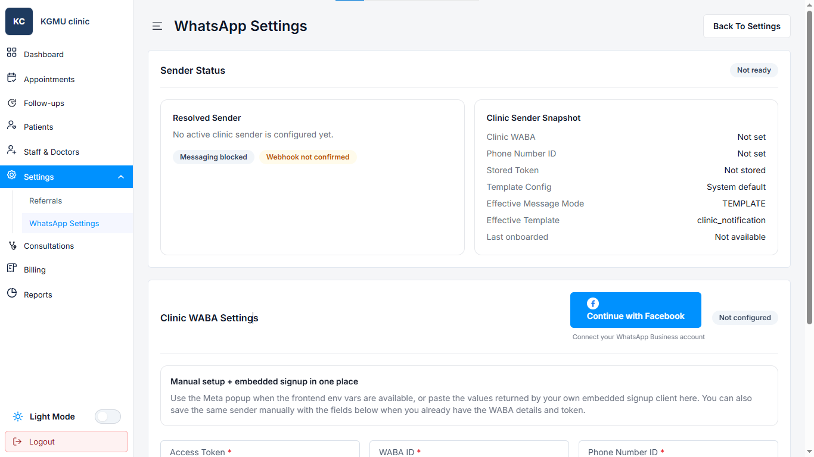Viewport: 814px width, 457px height.
Task: Click the Reports pie chart icon
Action: [11, 293]
